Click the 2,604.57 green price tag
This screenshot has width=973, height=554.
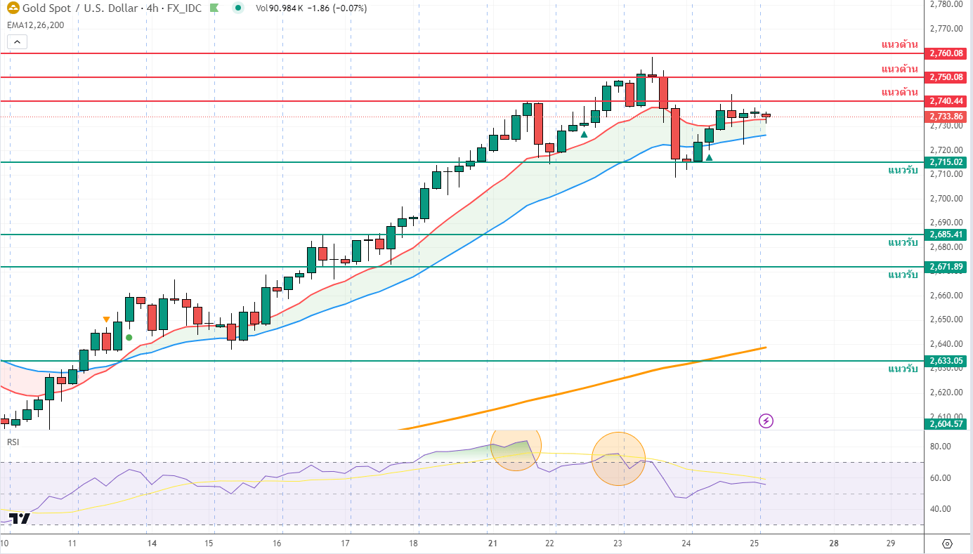[946, 422]
